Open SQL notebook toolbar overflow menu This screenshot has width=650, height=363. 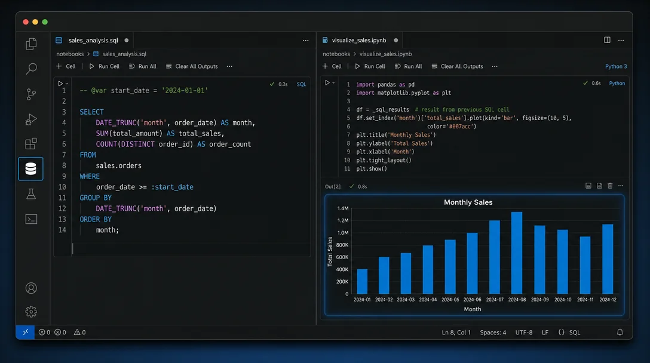pyautogui.click(x=229, y=66)
